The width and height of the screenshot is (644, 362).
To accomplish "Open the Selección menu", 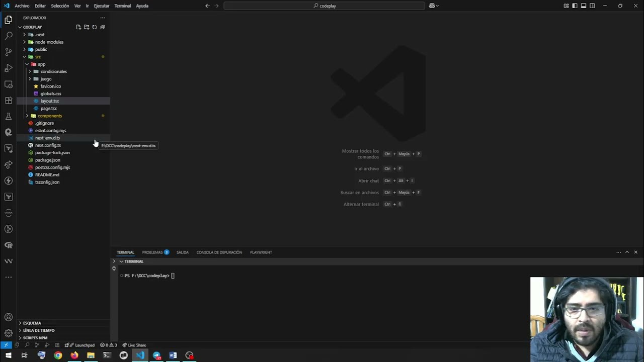I will [x=60, y=6].
